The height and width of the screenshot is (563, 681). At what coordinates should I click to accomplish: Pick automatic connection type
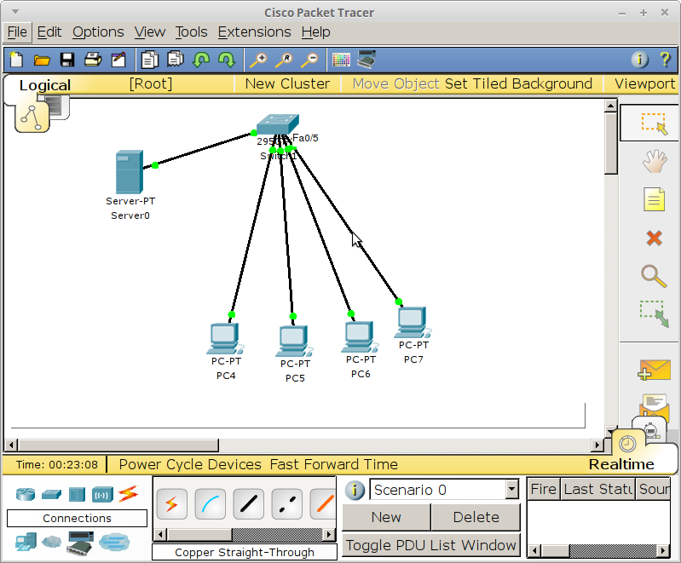(x=171, y=504)
